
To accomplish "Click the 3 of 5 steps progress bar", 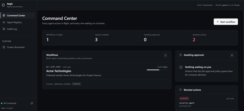I will click(157, 70).
